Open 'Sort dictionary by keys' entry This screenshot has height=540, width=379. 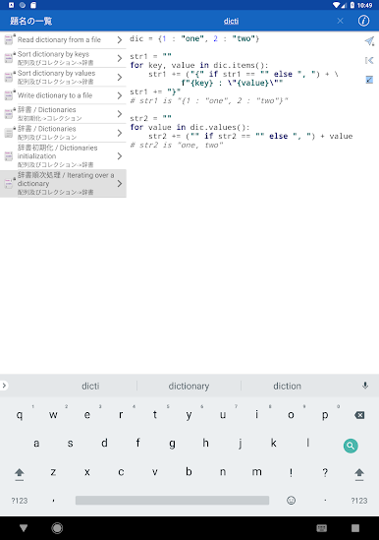[x=63, y=58]
